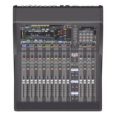
Task: Cue channel strip 1 with CUE key
Action: click(x=24, y=65)
